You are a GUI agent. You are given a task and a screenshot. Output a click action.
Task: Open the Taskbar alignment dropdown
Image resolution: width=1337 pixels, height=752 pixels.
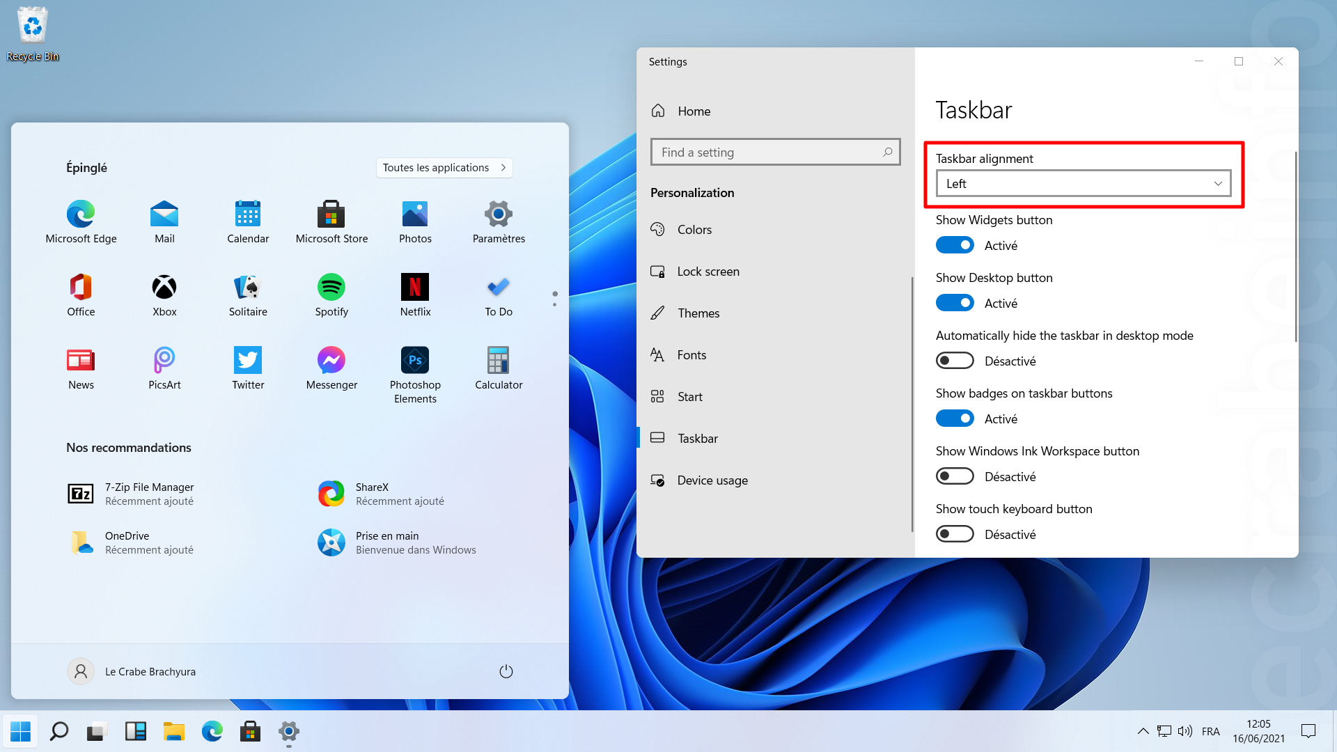point(1084,184)
